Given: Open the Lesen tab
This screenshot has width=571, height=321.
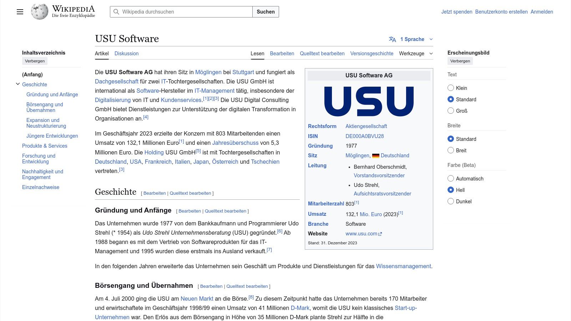Looking at the screenshot, I should tap(257, 53).
